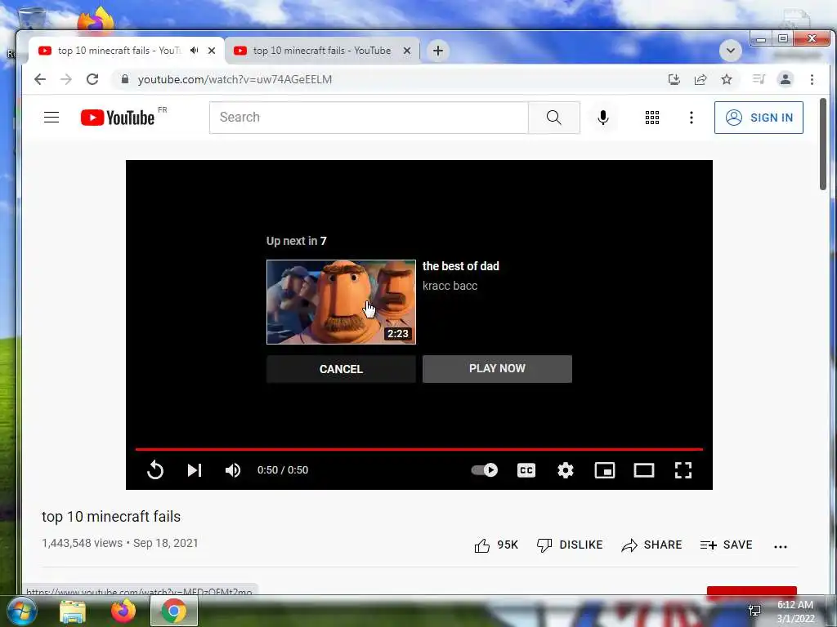Cancel the up next autoplay
This screenshot has height=627, width=837.
pyautogui.click(x=341, y=369)
